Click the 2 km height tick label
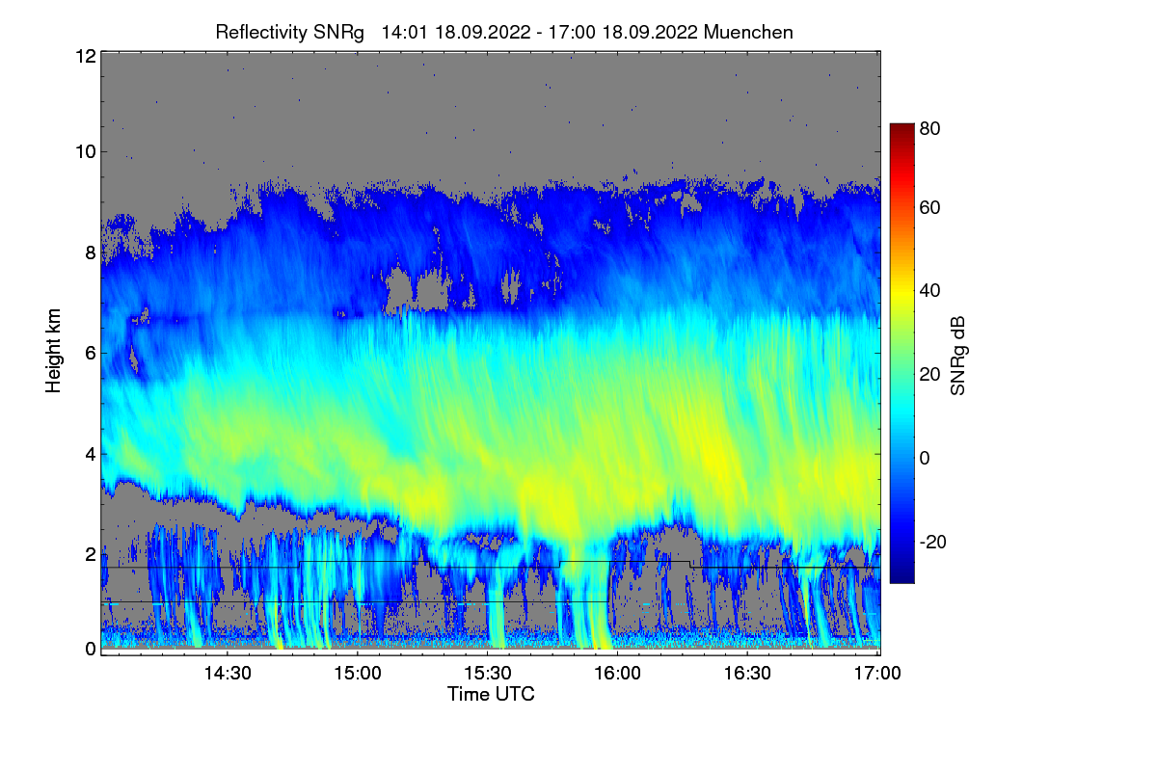Viewport: 1157px width, 771px height. [91, 554]
